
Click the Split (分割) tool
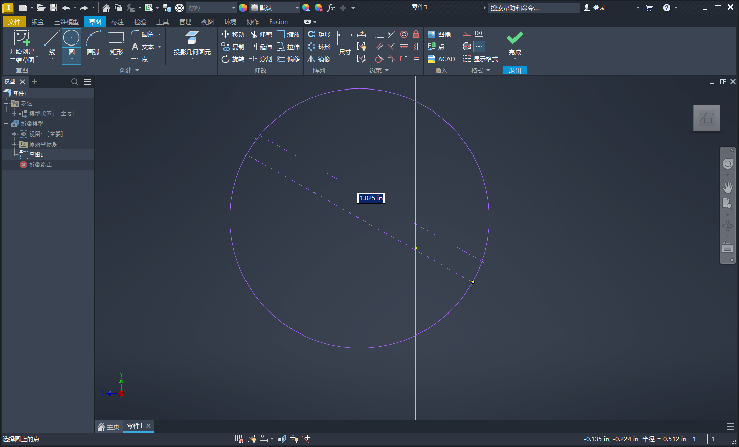[261, 59]
